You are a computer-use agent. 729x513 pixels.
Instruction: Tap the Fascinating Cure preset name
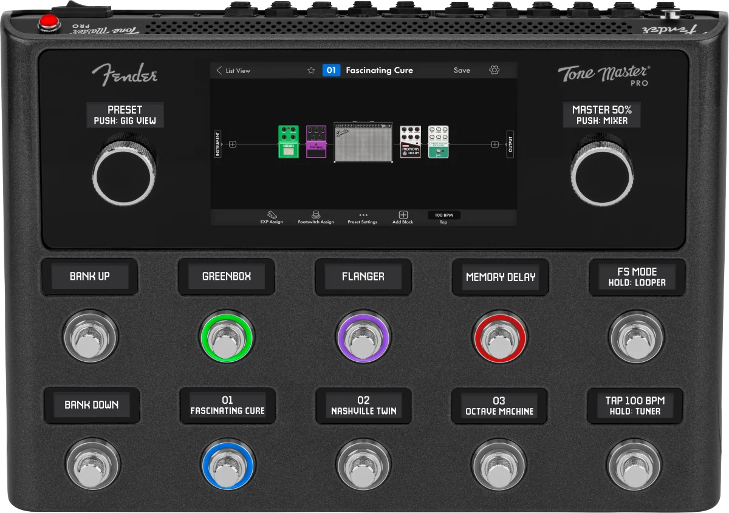[379, 70]
